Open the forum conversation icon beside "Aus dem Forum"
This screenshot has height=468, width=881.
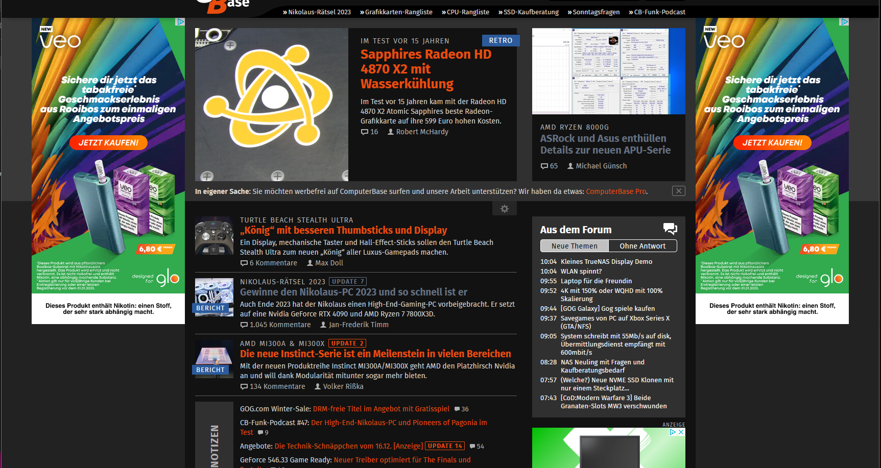tap(671, 229)
